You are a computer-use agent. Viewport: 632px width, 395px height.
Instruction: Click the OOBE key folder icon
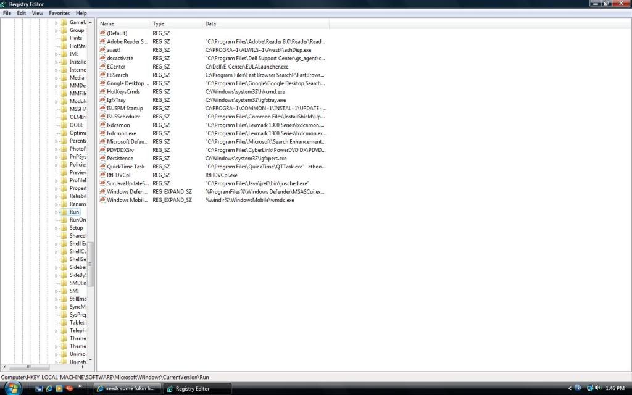click(x=64, y=125)
